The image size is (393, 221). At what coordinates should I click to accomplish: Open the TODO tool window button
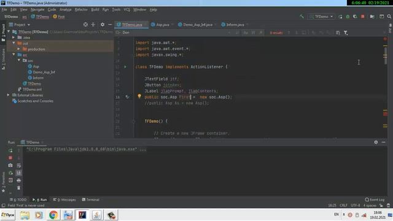[18, 200]
